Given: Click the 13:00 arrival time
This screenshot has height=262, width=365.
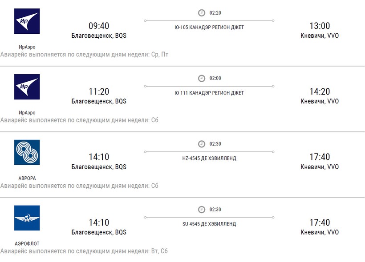Looking at the screenshot, I should [320, 26].
